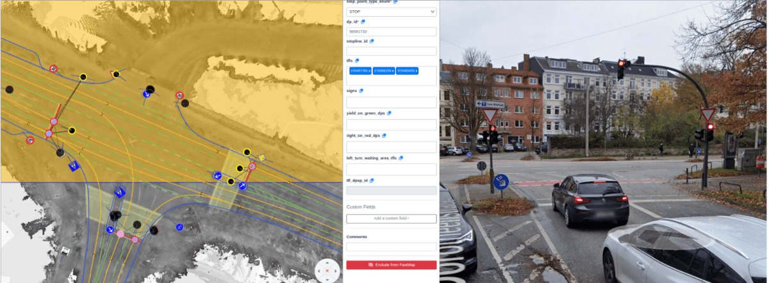Pan the map down with the compass arrow
769x283 pixels.
[327, 279]
